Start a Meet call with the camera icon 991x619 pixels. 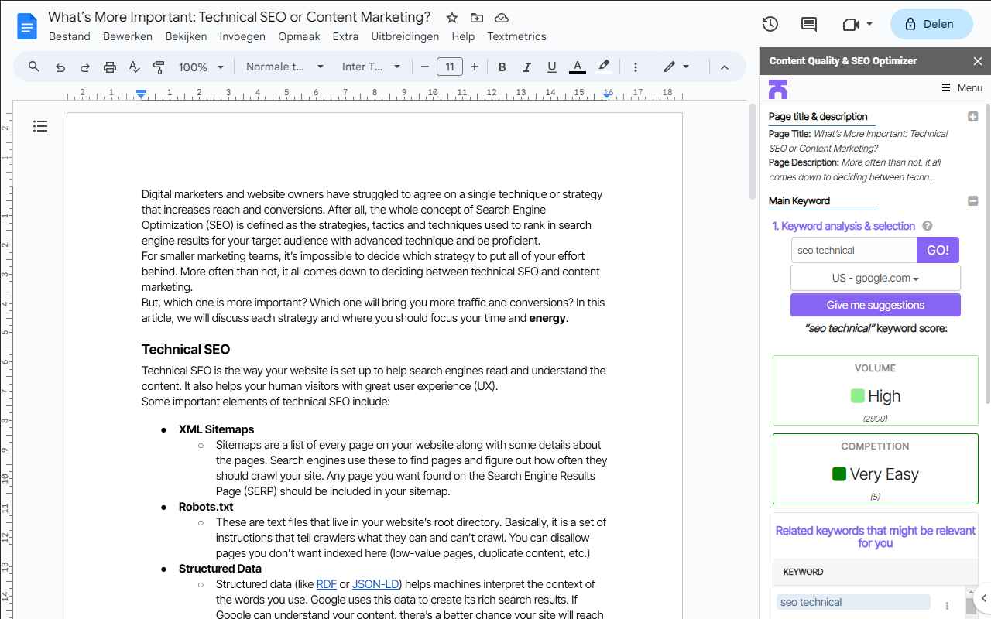click(x=850, y=24)
